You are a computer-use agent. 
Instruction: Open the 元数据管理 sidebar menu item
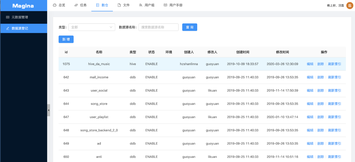[x=20, y=17]
